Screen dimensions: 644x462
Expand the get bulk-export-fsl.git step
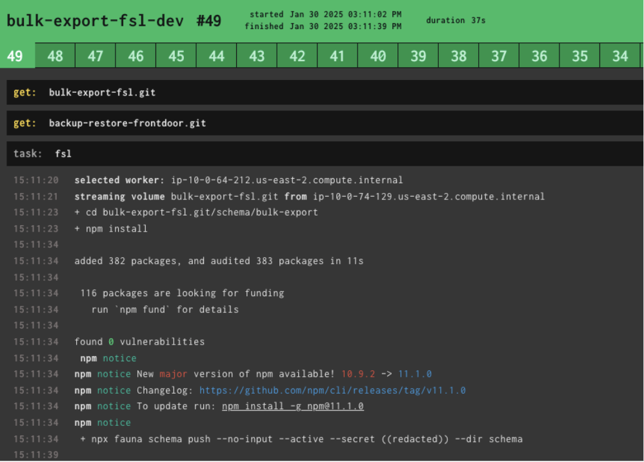[325, 92]
